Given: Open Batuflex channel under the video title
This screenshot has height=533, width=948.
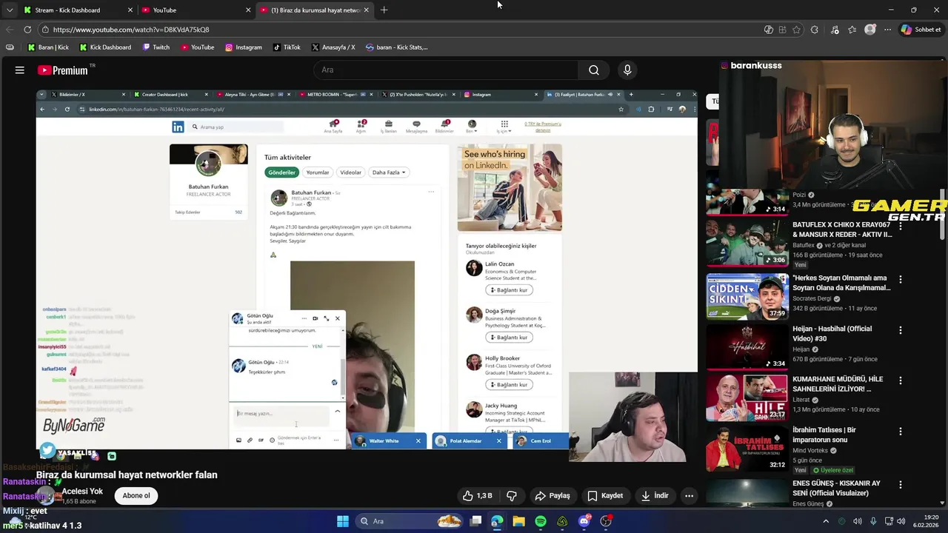Looking at the screenshot, I should (804, 245).
